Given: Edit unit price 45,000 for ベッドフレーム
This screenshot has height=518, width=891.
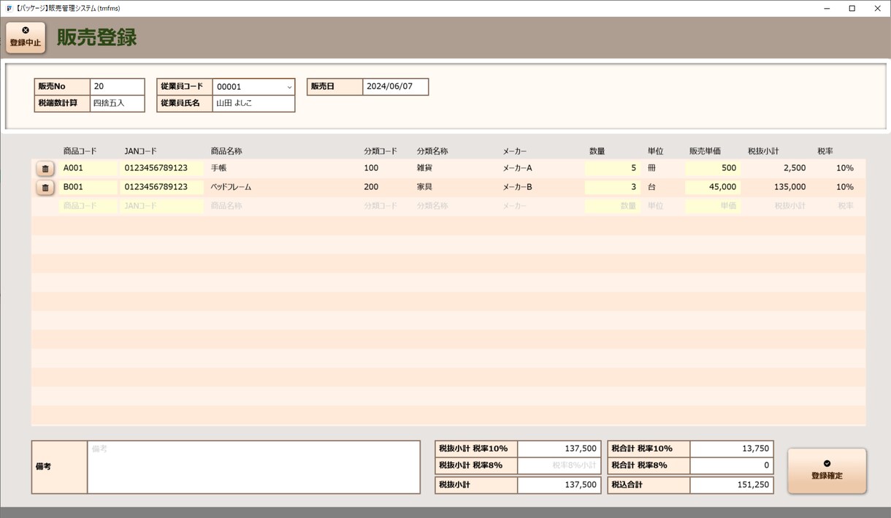Looking at the screenshot, I should [x=712, y=187].
